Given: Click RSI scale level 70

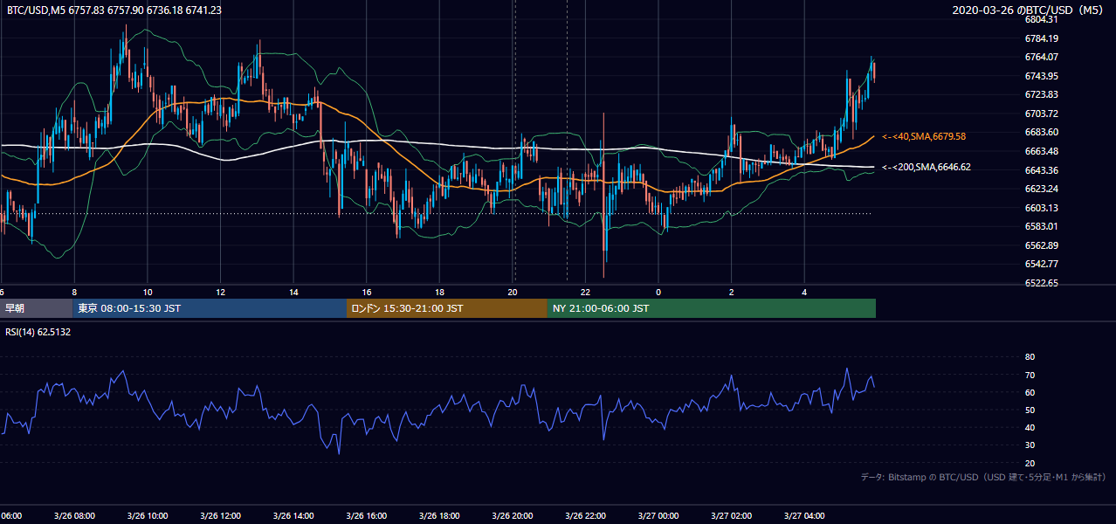Looking at the screenshot, I should click(x=1030, y=375).
